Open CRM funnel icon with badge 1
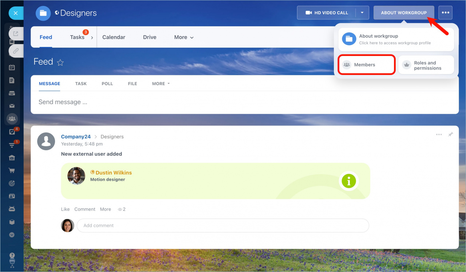 coord(12,144)
